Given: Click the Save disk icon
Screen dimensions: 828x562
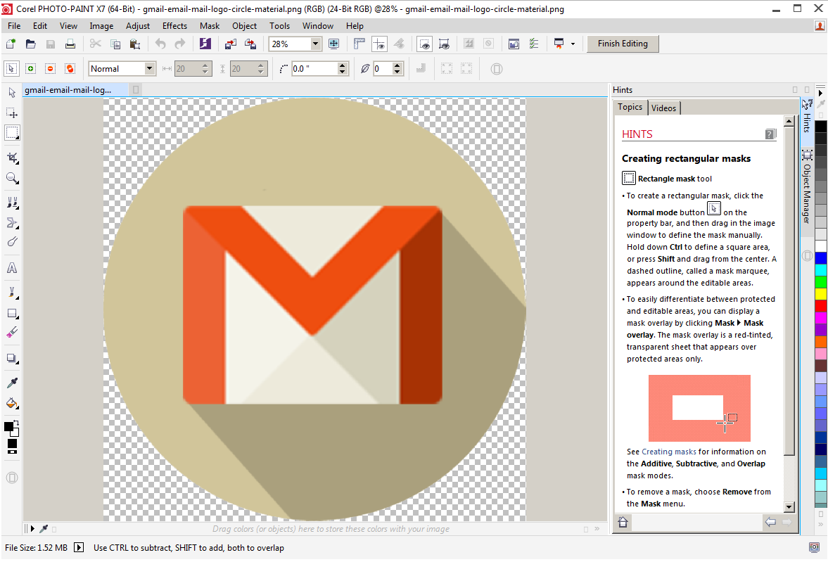Looking at the screenshot, I should click(x=50, y=44).
